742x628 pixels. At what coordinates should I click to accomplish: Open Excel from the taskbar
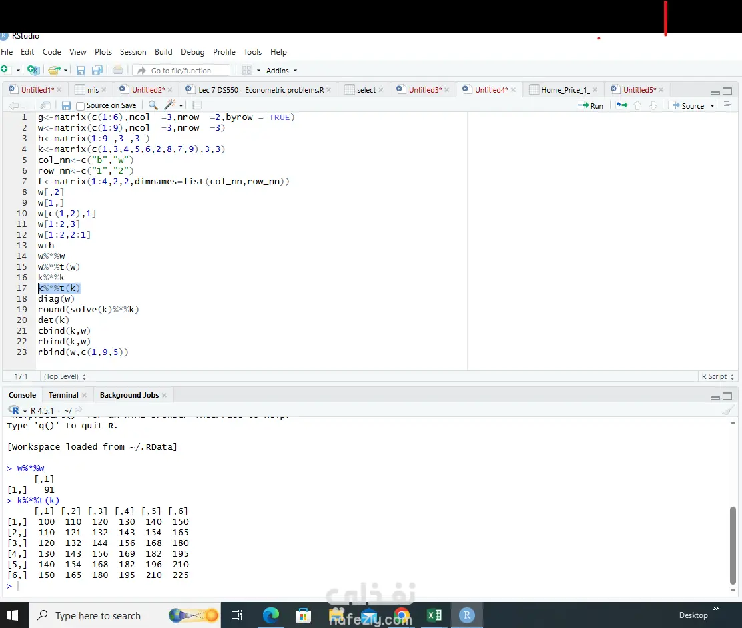(x=434, y=615)
